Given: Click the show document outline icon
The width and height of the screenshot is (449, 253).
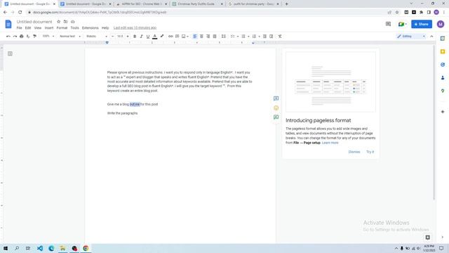Looking at the screenshot, I should click(10, 53).
